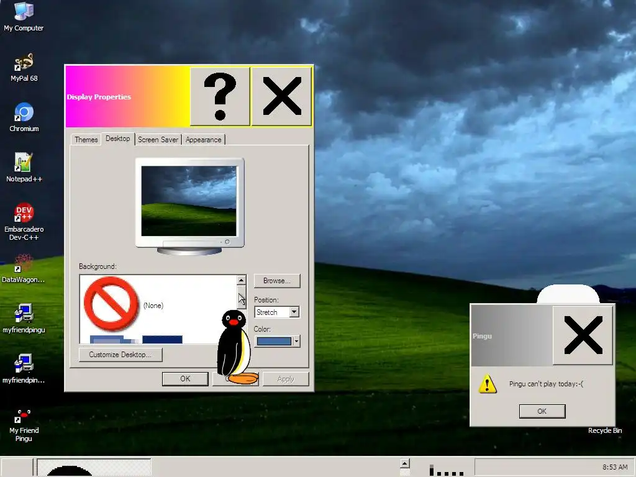Launch the MyPal 68 browser shortcut
Viewport: 636px width, 477px height.
pos(24,67)
